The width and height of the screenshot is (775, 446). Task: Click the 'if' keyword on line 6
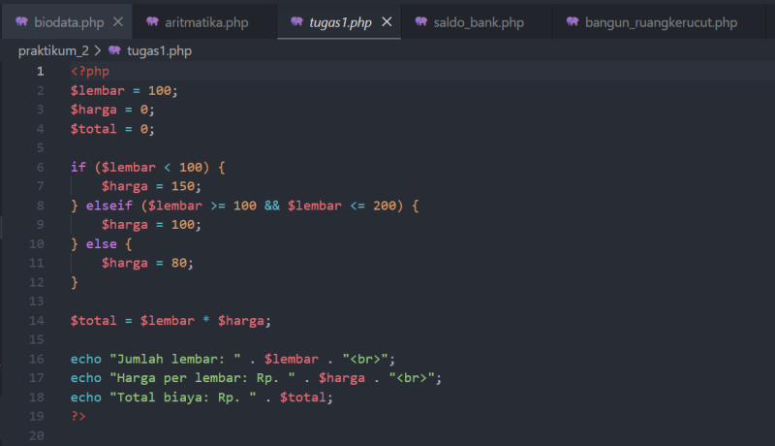tap(78, 167)
